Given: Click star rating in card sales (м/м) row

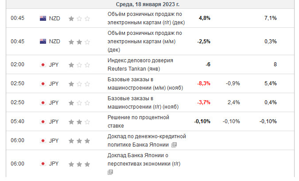Looking at the screenshot, I should click(79, 41).
